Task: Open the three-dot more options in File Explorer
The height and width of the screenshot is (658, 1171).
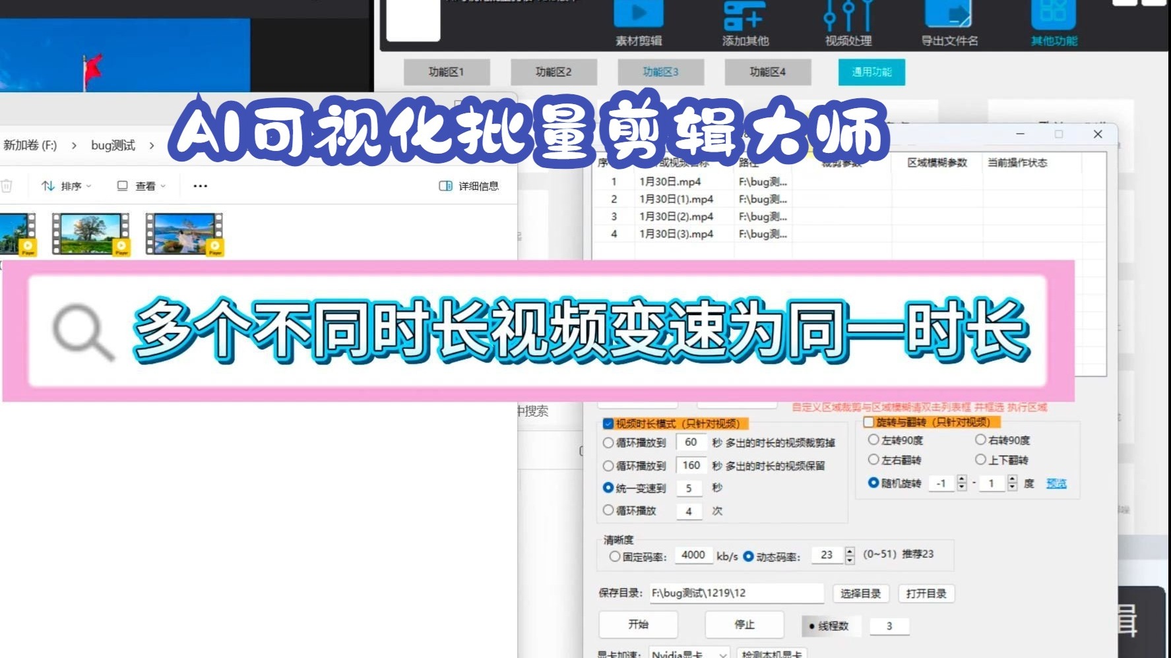Action: coord(200,186)
